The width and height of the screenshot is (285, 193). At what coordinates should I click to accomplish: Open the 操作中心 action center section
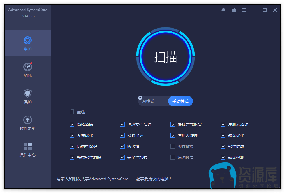tap(28, 150)
